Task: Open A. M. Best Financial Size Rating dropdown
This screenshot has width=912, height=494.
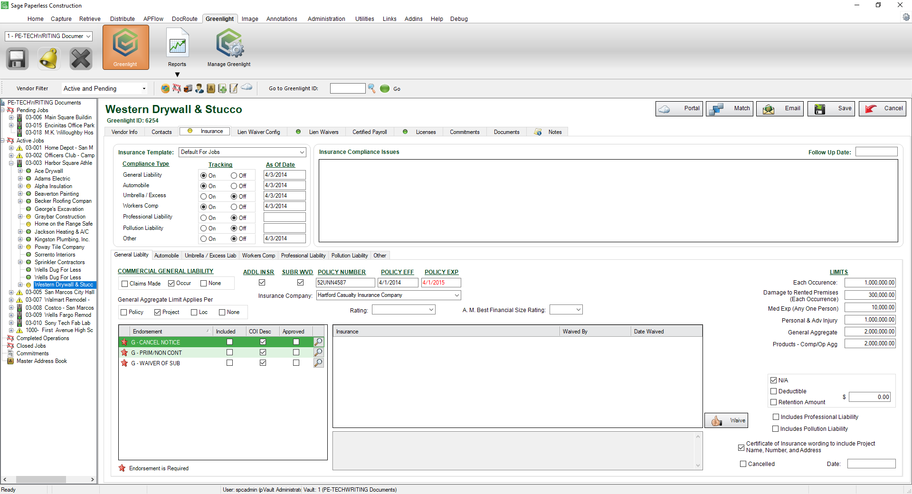Action: point(578,310)
